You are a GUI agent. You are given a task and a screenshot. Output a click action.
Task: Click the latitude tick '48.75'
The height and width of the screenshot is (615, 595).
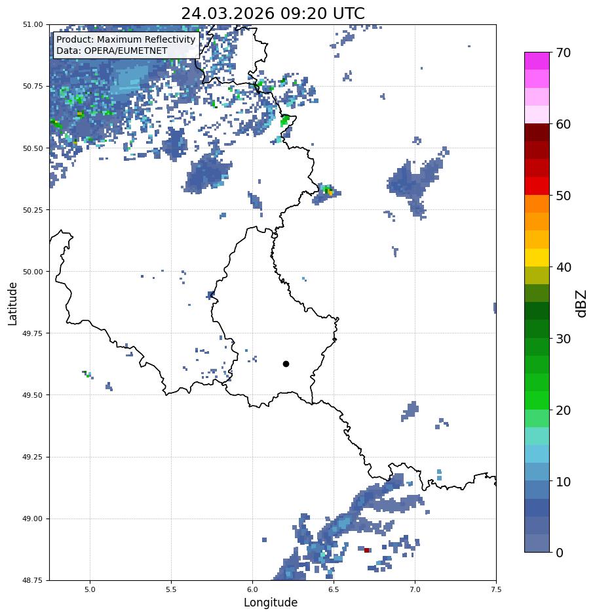pos(33,580)
